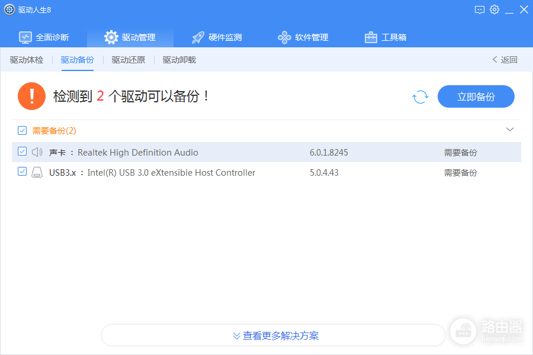Open the 驱动还原 sub-tab
Image resolution: width=533 pixels, height=355 pixels.
129,60
